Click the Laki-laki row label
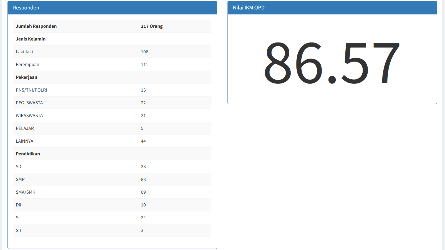The image size is (445, 250). click(x=24, y=52)
